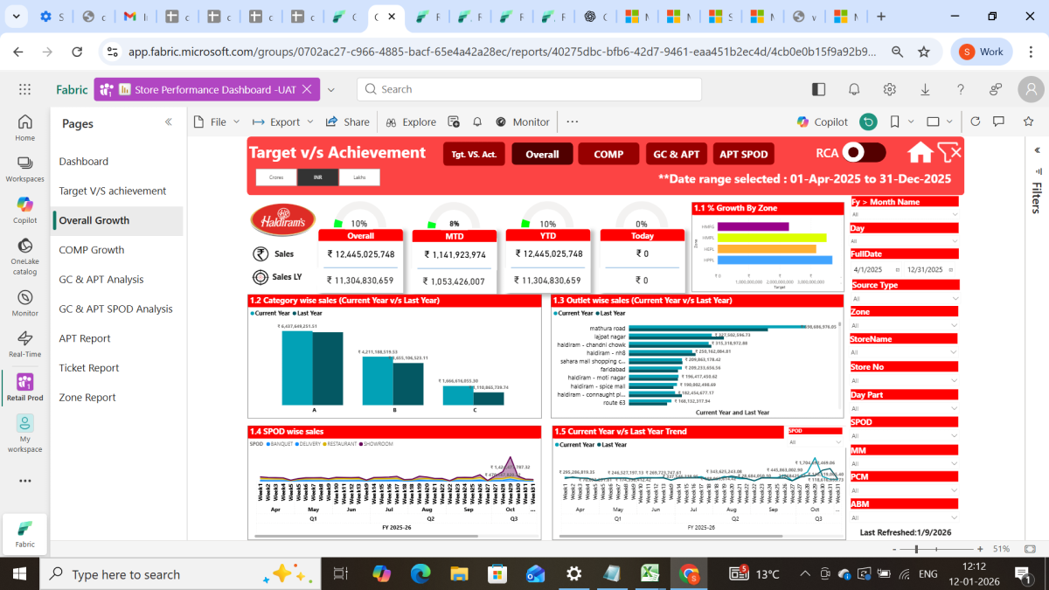
Task: Collapse the Pages pane with double chevron
Action: tap(169, 122)
